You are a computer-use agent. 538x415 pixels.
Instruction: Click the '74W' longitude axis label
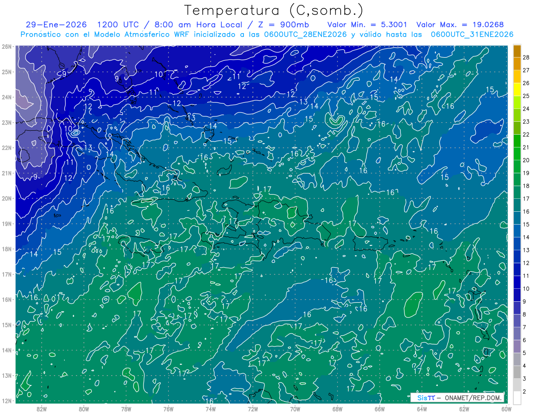210,409
